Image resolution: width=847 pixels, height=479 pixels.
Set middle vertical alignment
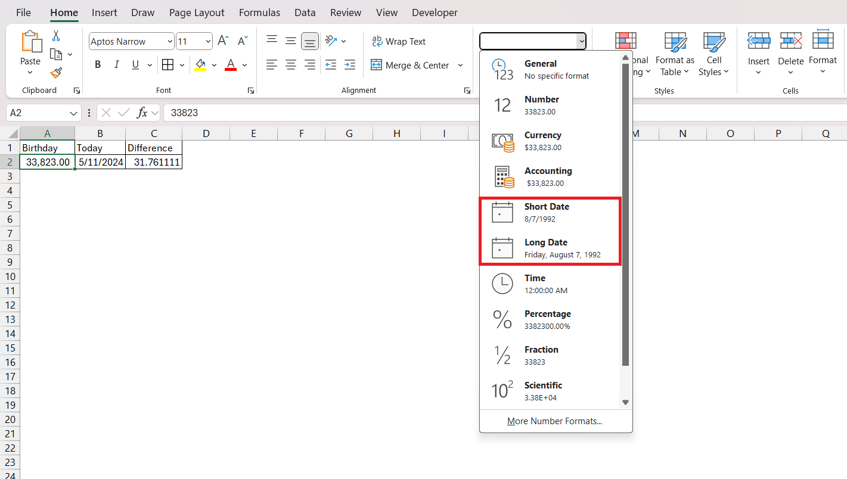click(291, 41)
